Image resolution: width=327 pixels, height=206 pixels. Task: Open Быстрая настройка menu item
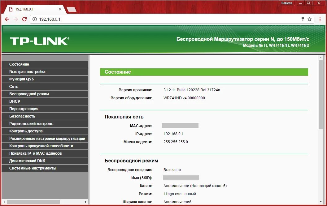point(45,72)
